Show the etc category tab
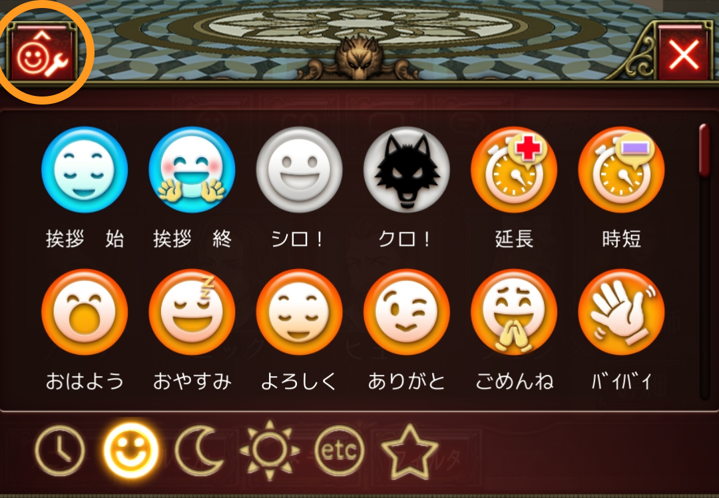This screenshot has width=719, height=498. (340, 450)
